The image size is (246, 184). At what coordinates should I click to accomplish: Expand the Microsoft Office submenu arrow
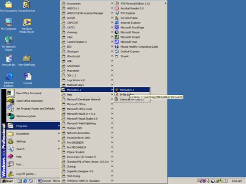click(112, 104)
